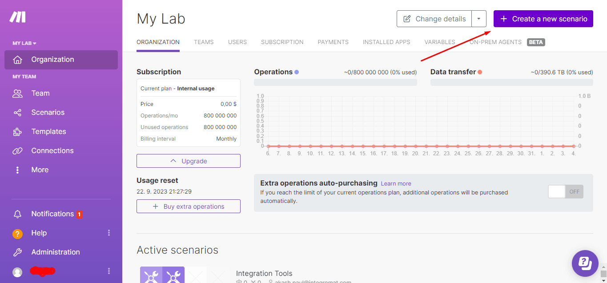The width and height of the screenshot is (607, 283).
Task: Open the MY LAB organization switcher
Action: pos(24,43)
